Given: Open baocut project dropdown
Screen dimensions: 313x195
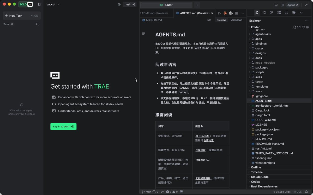Looking at the screenshot, I should 53,4.
